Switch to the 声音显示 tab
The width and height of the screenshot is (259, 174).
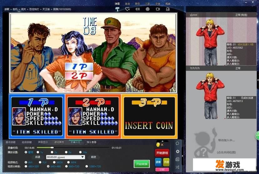43,142
